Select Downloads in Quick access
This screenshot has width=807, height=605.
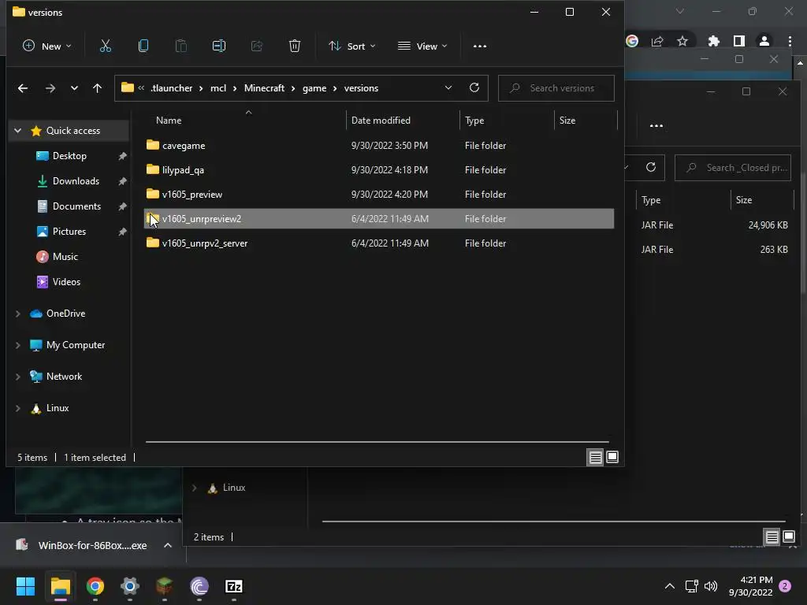point(76,181)
